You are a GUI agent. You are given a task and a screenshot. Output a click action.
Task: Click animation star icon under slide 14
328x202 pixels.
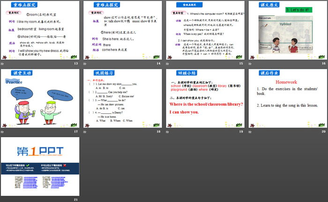tap(85, 64)
